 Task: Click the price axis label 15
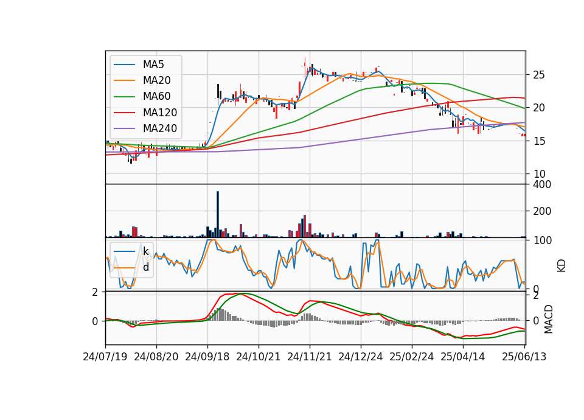(x=539, y=141)
